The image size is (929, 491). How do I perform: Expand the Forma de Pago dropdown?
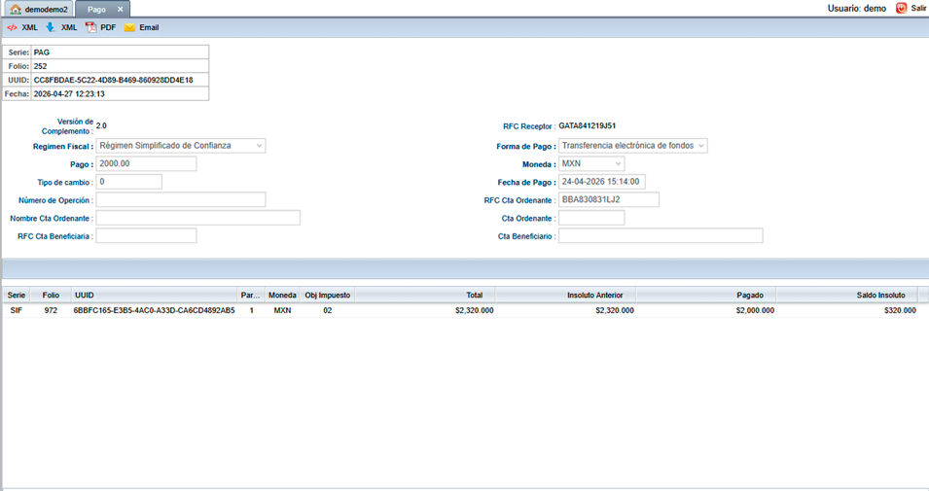coord(633,146)
